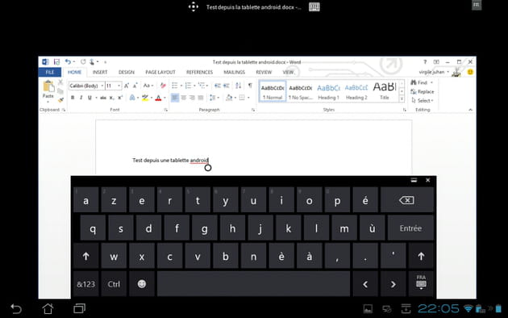Tap Android home button
This screenshot has width=508, height=318.
(x=48, y=308)
